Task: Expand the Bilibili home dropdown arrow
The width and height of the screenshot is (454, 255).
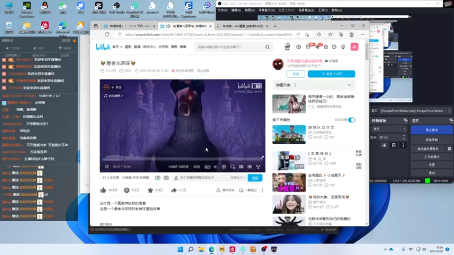Action: [121, 47]
